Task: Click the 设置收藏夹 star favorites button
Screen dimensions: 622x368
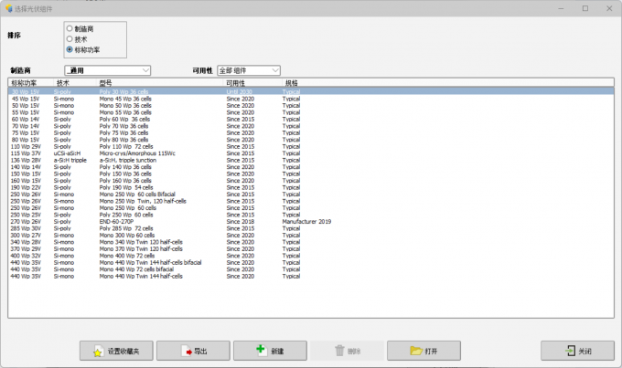Action: click(x=116, y=351)
